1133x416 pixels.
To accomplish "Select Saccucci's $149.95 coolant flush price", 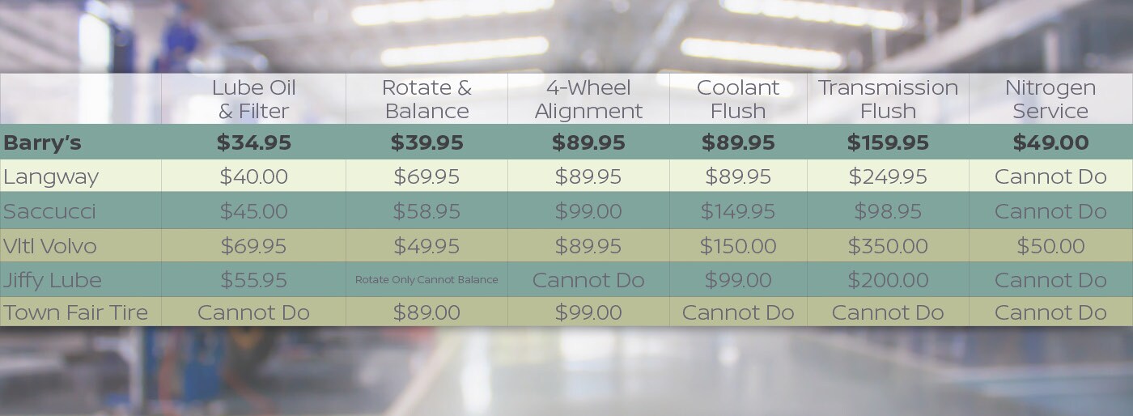I will [738, 211].
